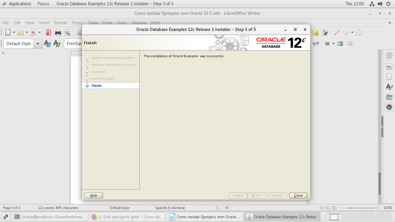The width and height of the screenshot is (395, 222).
Task: Toggle the insert mode indicator in status bar
Action: [218, 208]
